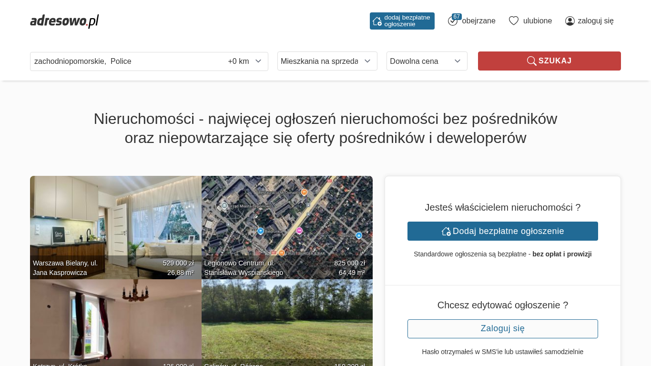Open the Warszawa Bielany apartment listing photo
Screen dimensions: 651x366
[115, 219]
